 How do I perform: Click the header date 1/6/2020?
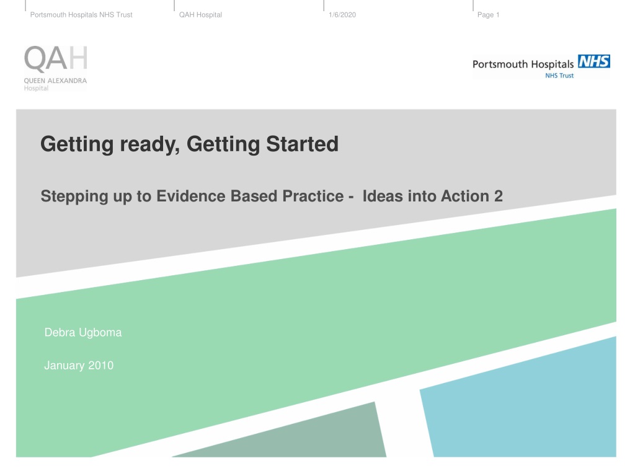[342, 15]
